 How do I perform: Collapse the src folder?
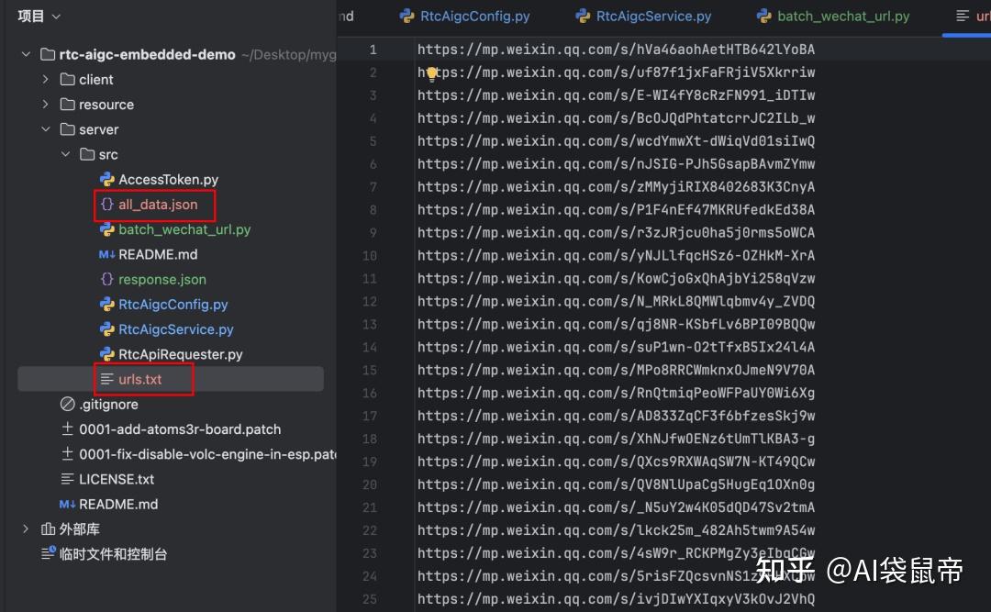[66, 154]
